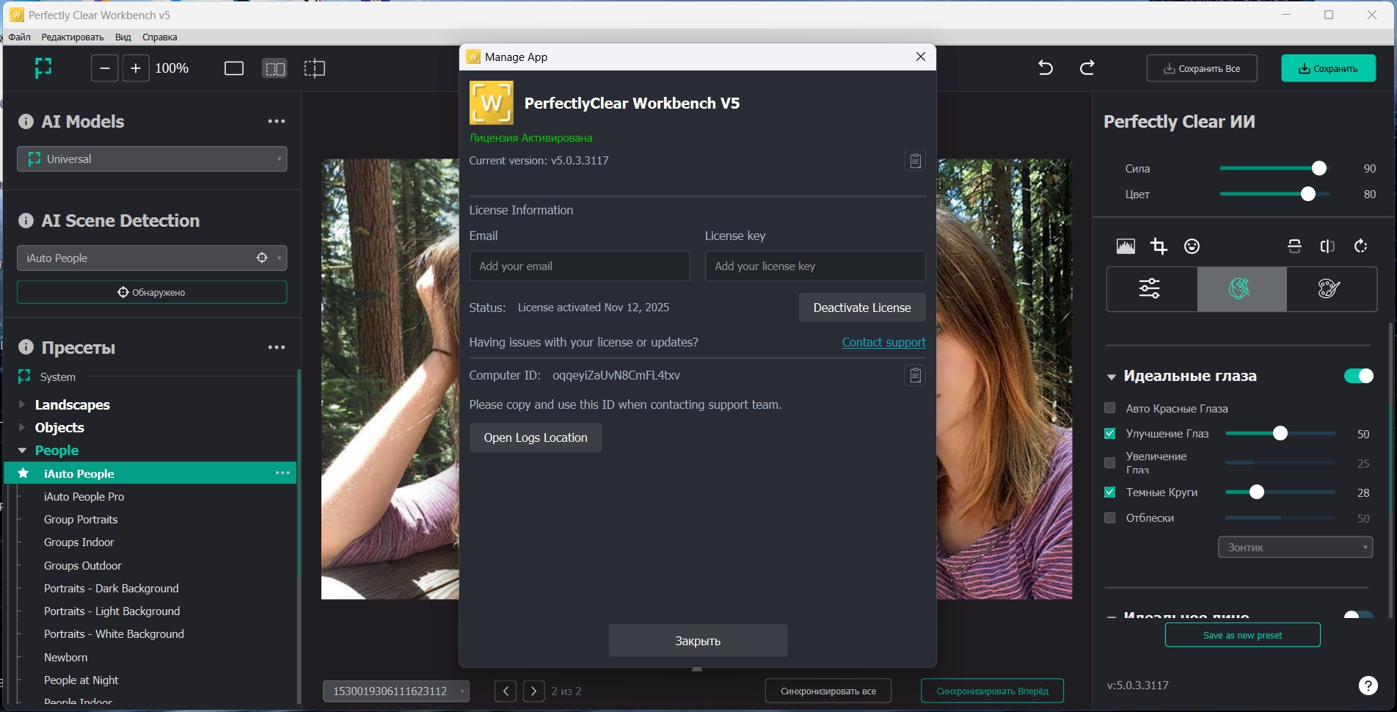1397x712 pixels.
Task: Open the Справка menu
Action: click(159, 37)
